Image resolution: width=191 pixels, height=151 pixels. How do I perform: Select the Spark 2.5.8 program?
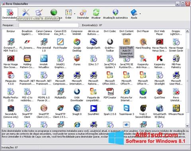[110, 110]
